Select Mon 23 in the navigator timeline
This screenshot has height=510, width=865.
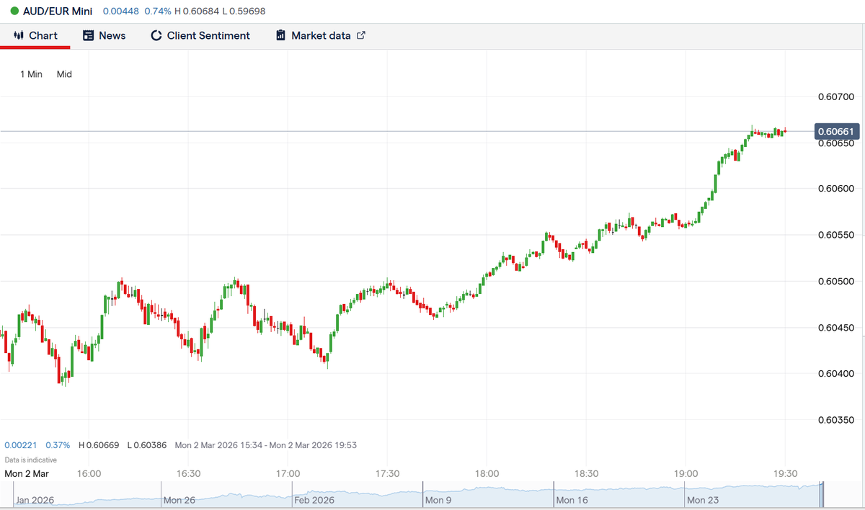tap(702, 500)
